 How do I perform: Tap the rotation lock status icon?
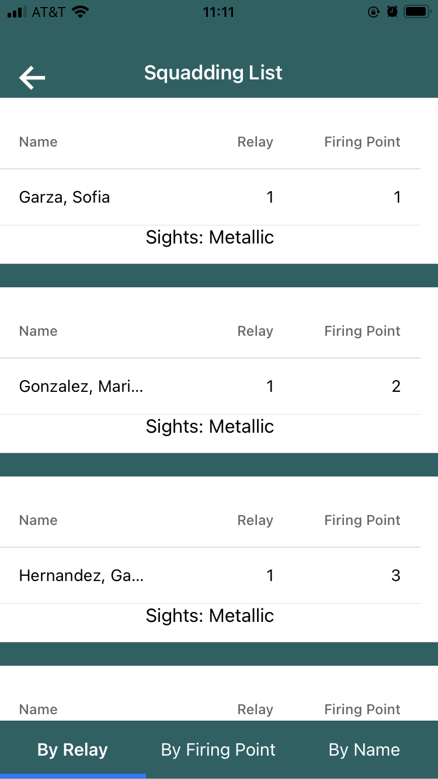tap(374, 12)
